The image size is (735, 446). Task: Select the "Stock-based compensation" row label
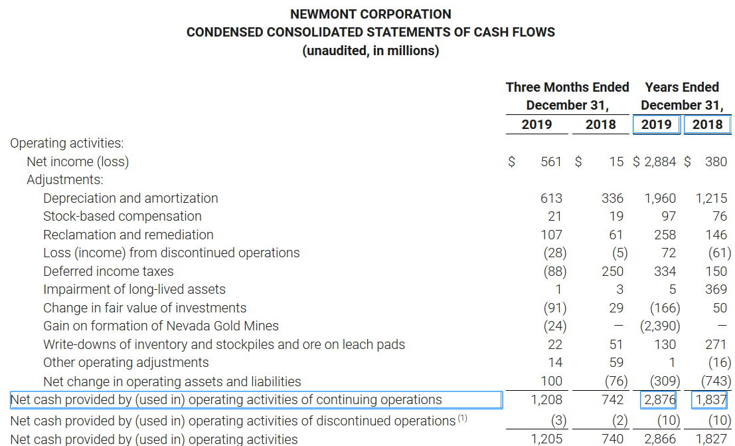(x=122, y=216)
